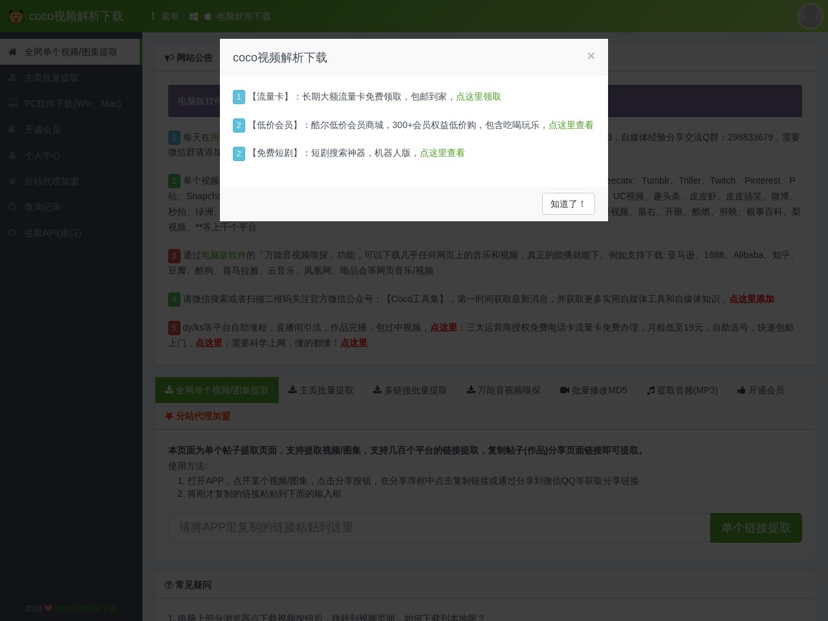Screen dimensions: 828x621
Task: Open the red 点这里添加 link
Action: pos(752,299)
